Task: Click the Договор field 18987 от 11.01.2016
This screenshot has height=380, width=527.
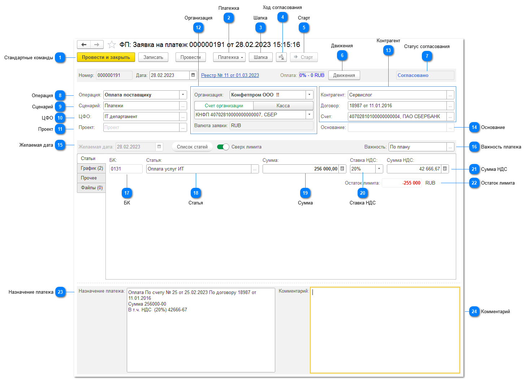Action: tap(397, 106)
